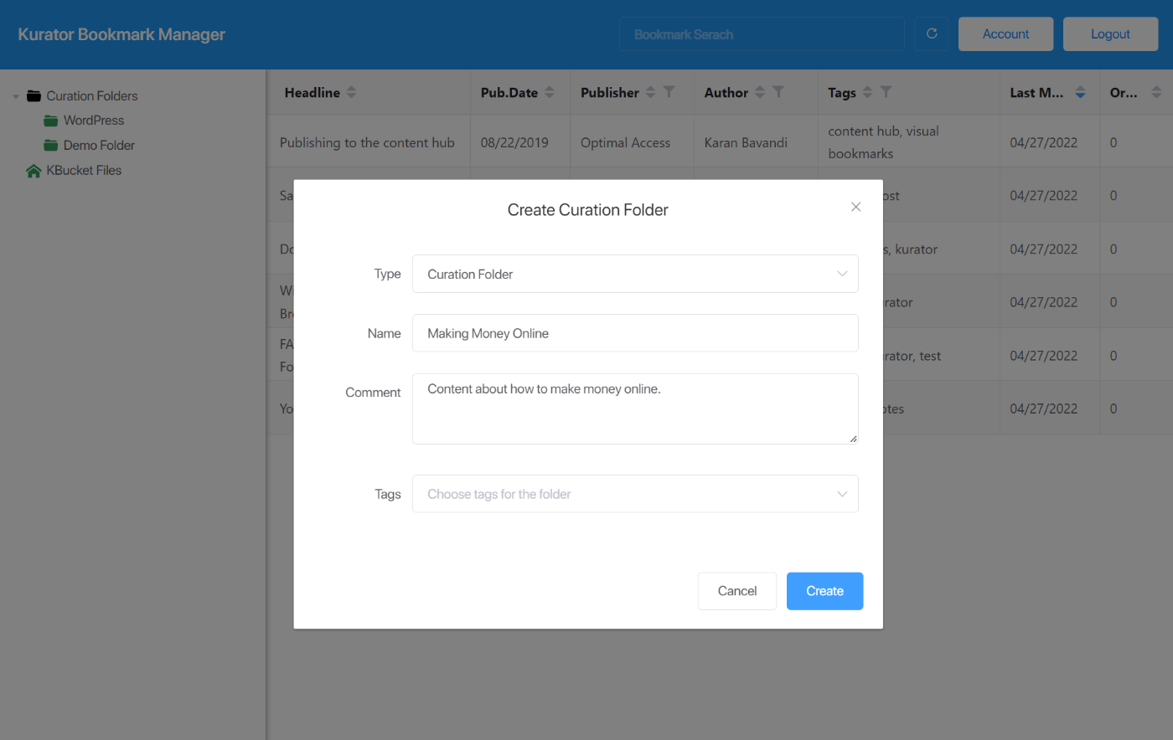Click the 's, kurator' tags cell
This screenshot has width=1173, height=740.
click(911, 249)
